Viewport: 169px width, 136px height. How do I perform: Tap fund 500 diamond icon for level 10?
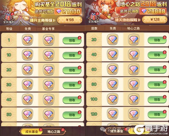tap(49, 55)
